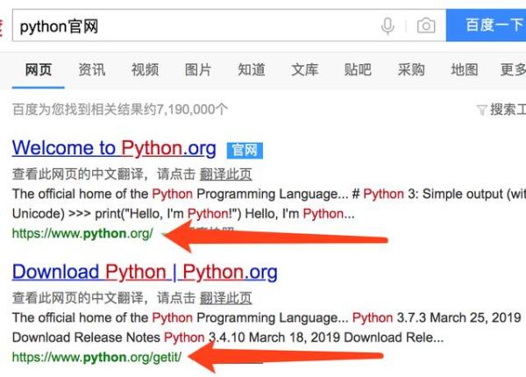
Task: Click 翻译此页 under Download Python result
Action: point(226,298)
